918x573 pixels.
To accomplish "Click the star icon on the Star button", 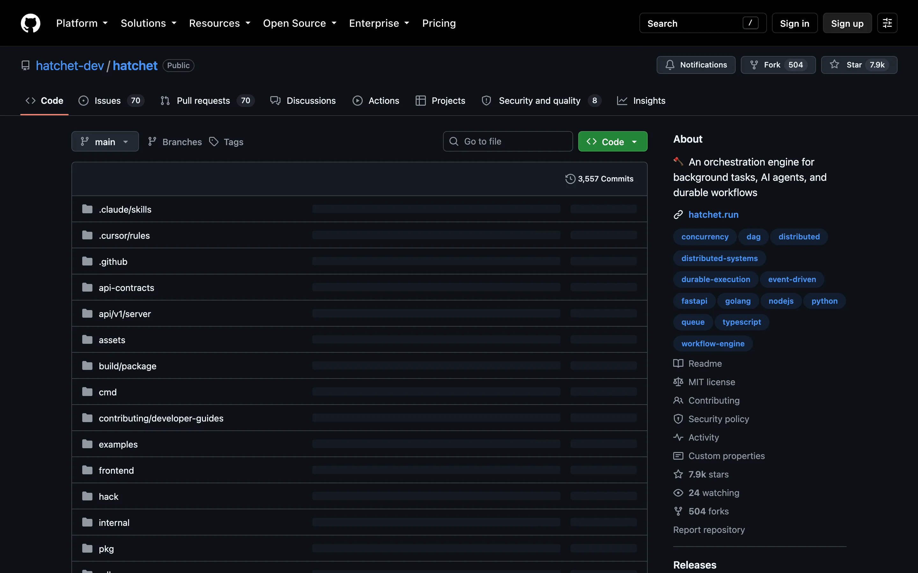I will point(834,64).
